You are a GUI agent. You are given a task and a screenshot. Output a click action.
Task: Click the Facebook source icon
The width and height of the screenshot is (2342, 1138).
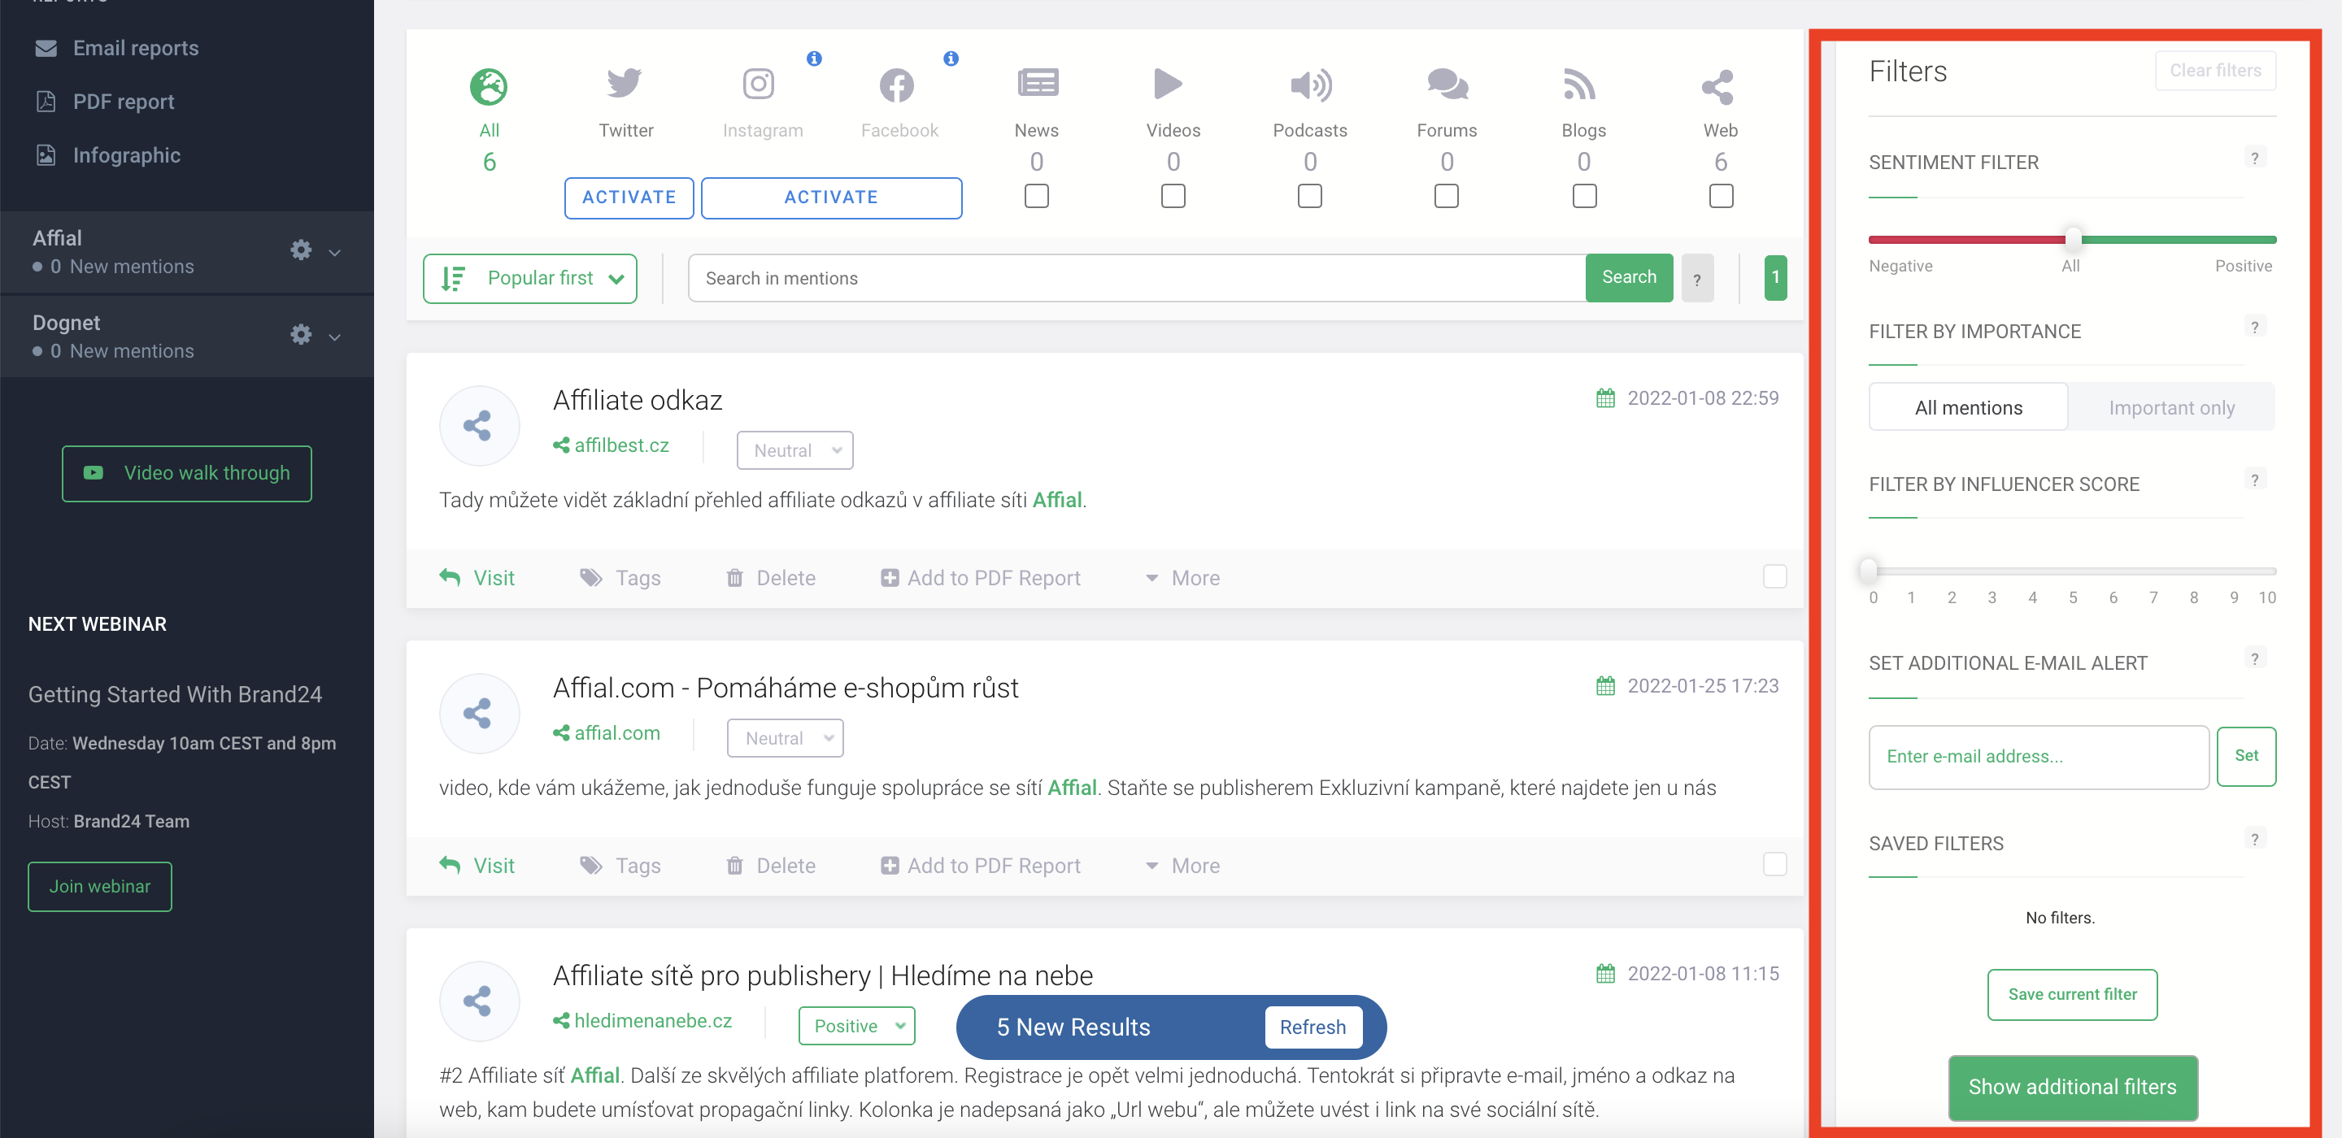[896, 85]
